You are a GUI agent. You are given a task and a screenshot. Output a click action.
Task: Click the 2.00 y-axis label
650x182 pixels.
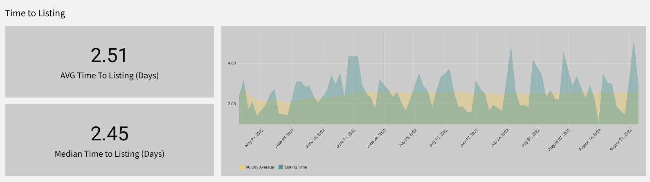pos(232,104)
